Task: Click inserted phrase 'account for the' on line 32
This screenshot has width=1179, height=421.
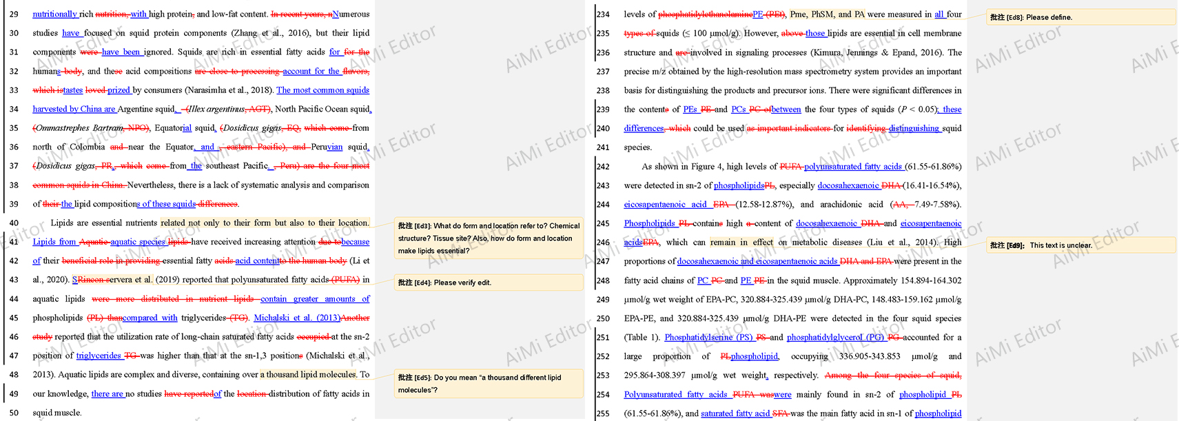Action: [311, 71]
